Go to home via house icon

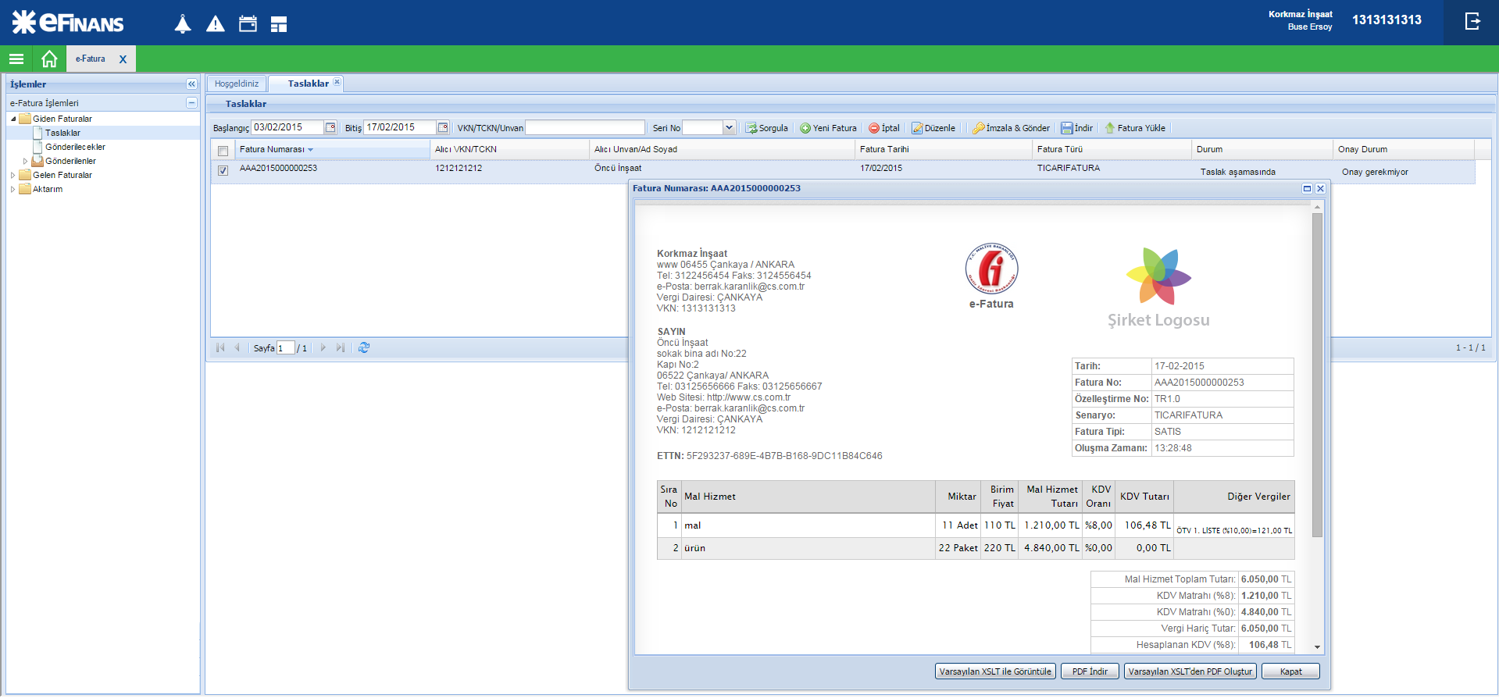[x=49, y=59]
